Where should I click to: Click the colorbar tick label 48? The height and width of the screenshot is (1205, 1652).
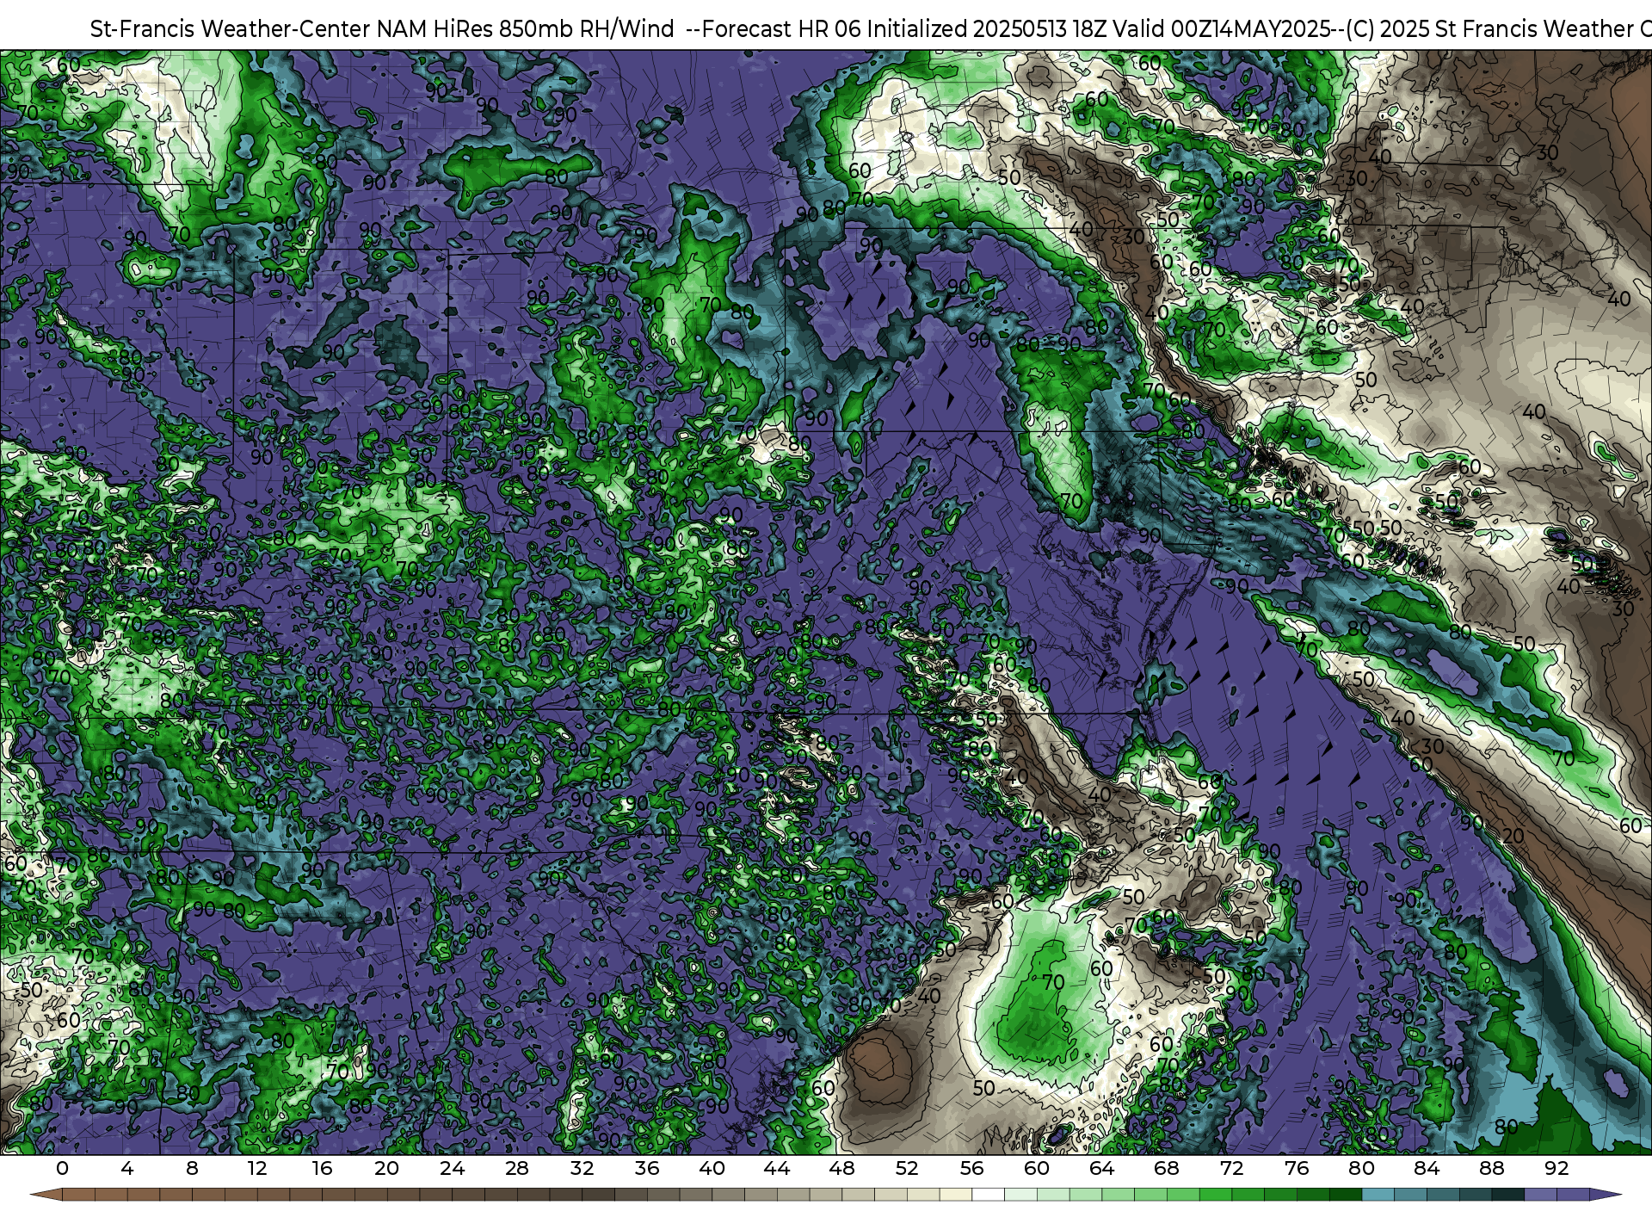tap(842, 1169)
